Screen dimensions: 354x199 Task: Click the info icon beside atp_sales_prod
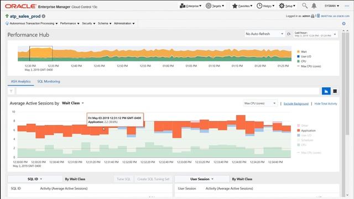click(x=44, y=16)
